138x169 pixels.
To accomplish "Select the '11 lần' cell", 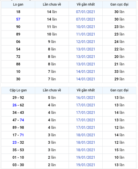I will point(52,27).
